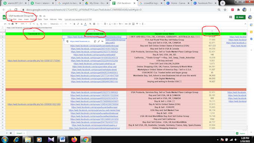Open the File menu
This screenshot has width=254, height=143.
[x=10, y=19]
